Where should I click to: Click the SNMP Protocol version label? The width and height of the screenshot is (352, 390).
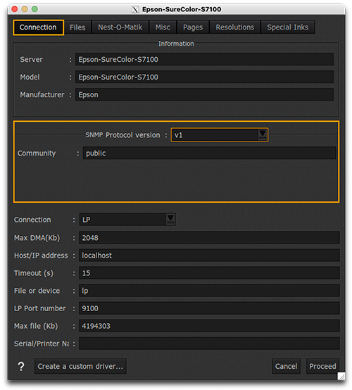point(123,135)
